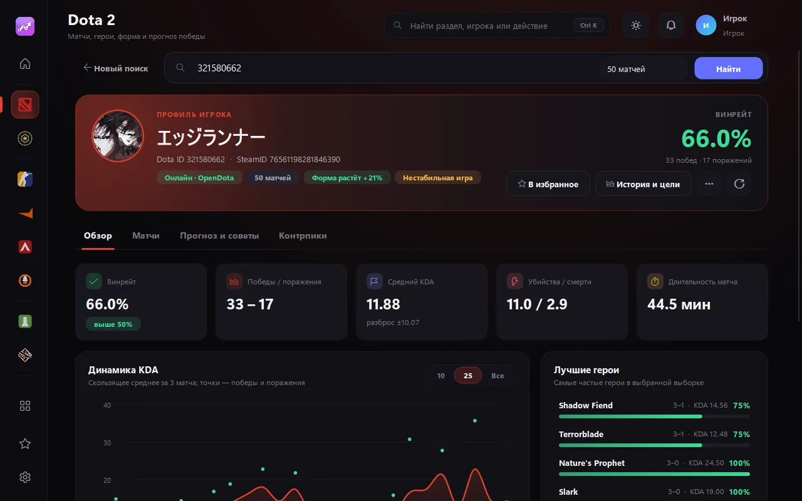Open 'История и цели' button
802x501 pixels.
pyautogui.click(x=643, y=184)
